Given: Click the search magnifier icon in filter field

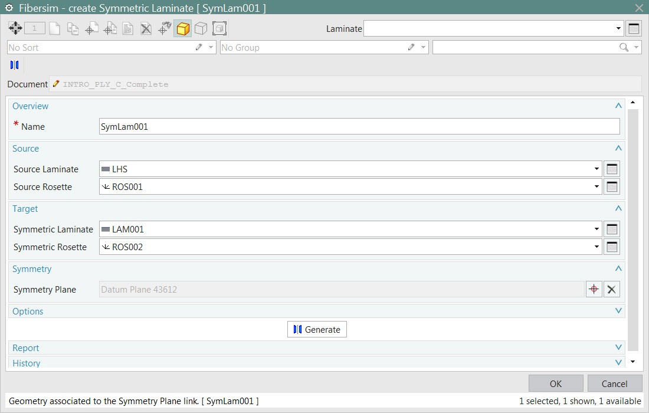Looking at the screenshot, I should tap(624, 48).
